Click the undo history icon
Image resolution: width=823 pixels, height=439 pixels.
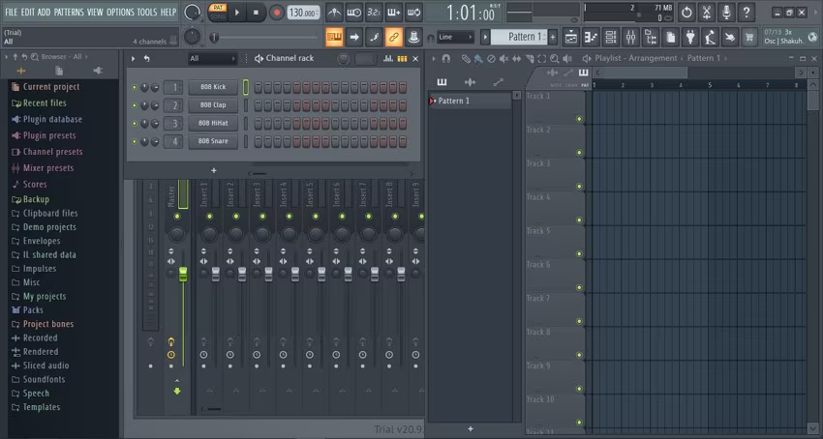[686, 12]
